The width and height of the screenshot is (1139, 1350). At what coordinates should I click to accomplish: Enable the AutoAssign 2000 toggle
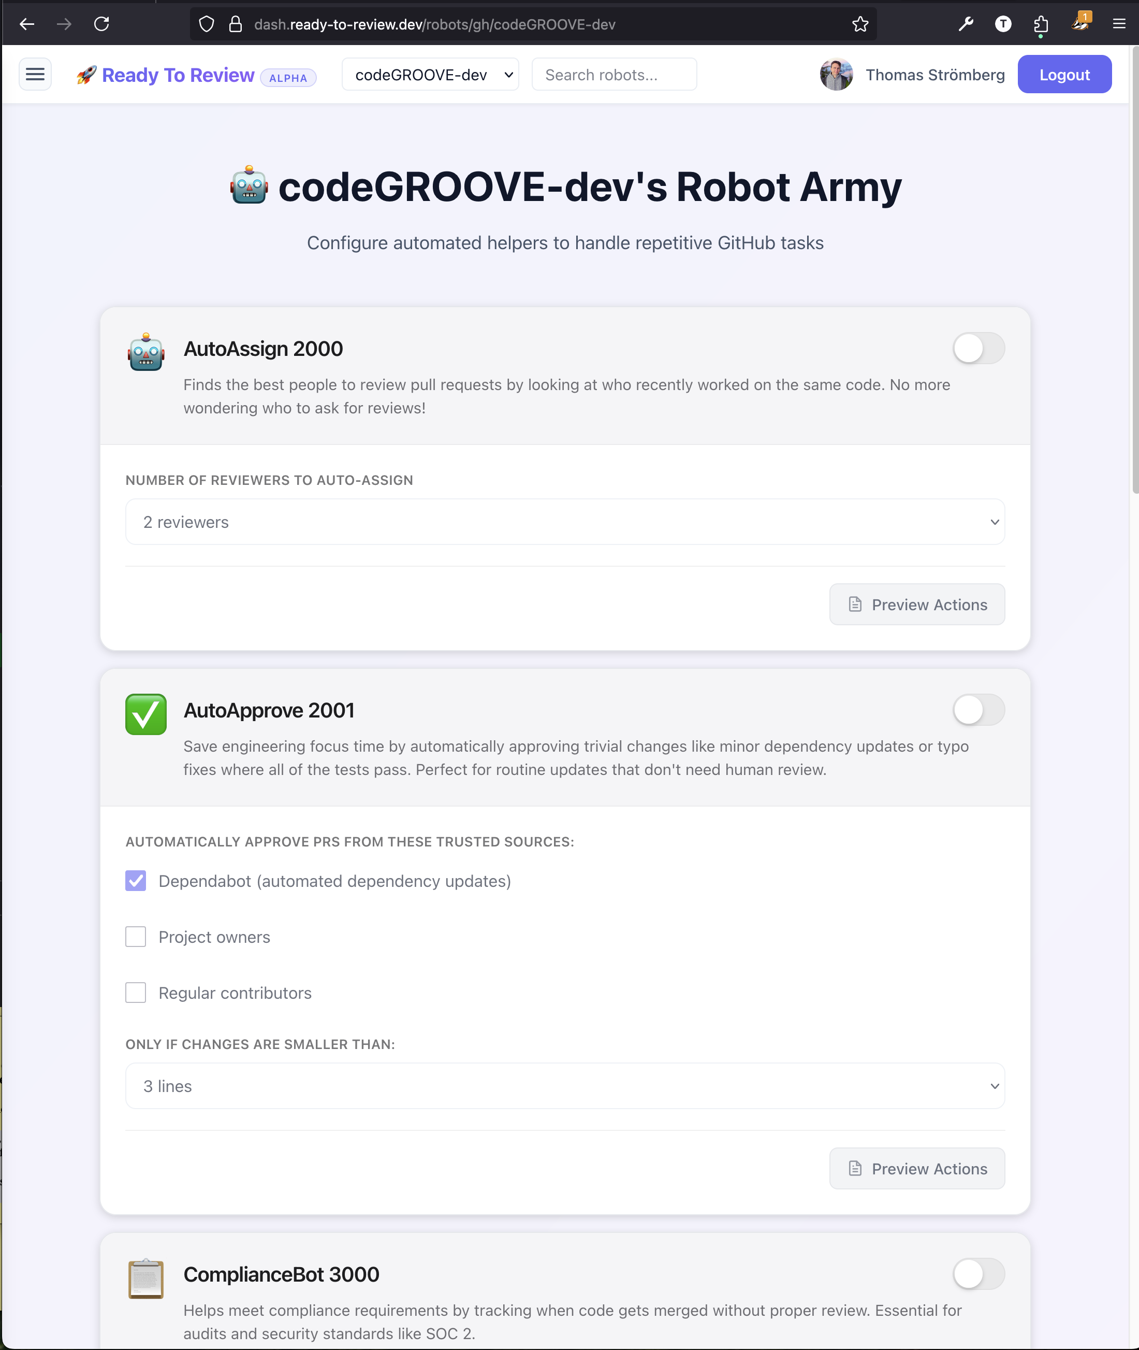[x=978, y=349]
